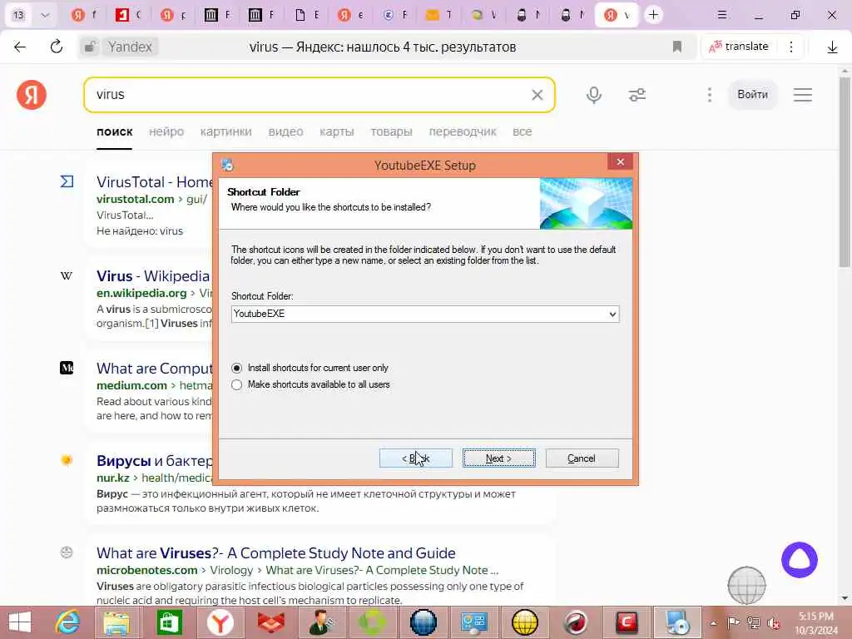This screenshot has width=852, height=639.
Task: Switch to the картинки search tab
Action: tap(226, 131)
